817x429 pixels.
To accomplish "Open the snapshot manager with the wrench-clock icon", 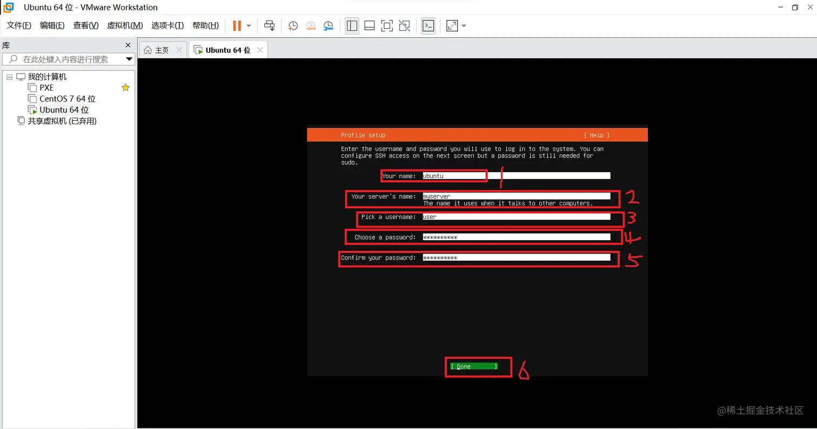I will coord(329,25).
